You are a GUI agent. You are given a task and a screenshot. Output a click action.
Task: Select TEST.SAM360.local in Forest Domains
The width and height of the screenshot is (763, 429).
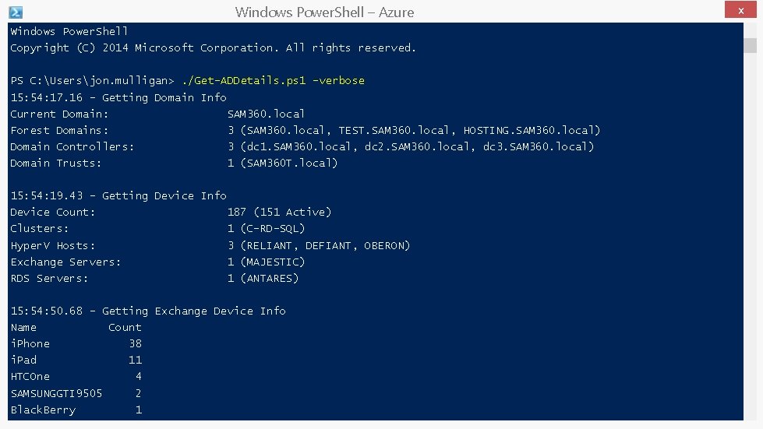pyautogui.click(x=394, y=130)
